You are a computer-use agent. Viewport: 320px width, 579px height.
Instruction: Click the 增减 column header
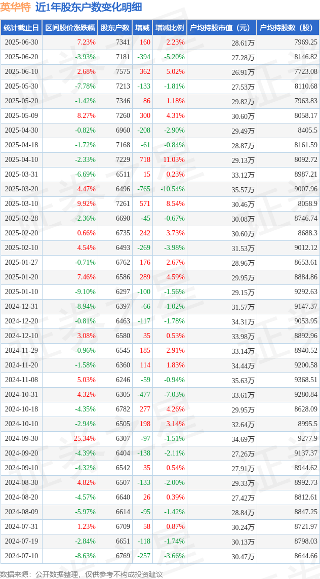(142, 28)
